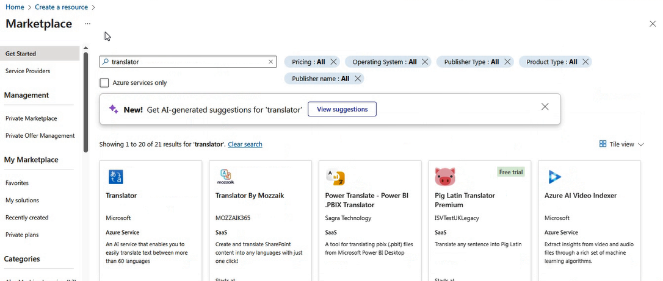Screen dimensions: 663x281
Task: Click the sidebar scroll up arrow
Action: click(x=86, y=48)
